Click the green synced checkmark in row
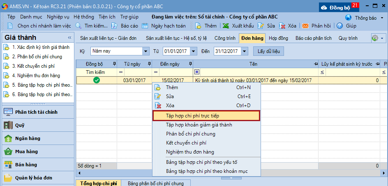The image size is (388, 186). coord(97,80)
